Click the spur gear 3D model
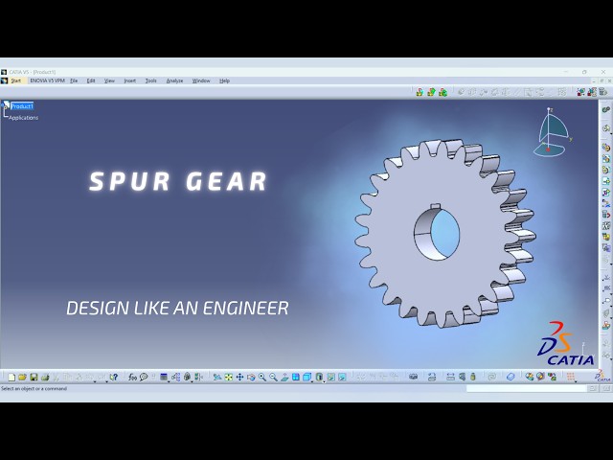The image size is (613, 460). (x=444, y=234)
